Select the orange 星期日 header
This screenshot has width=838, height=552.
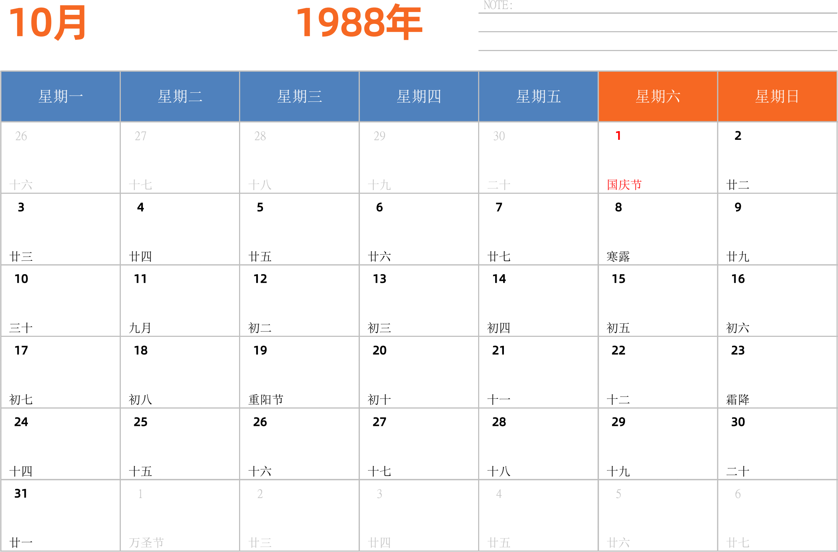(777, 96)
